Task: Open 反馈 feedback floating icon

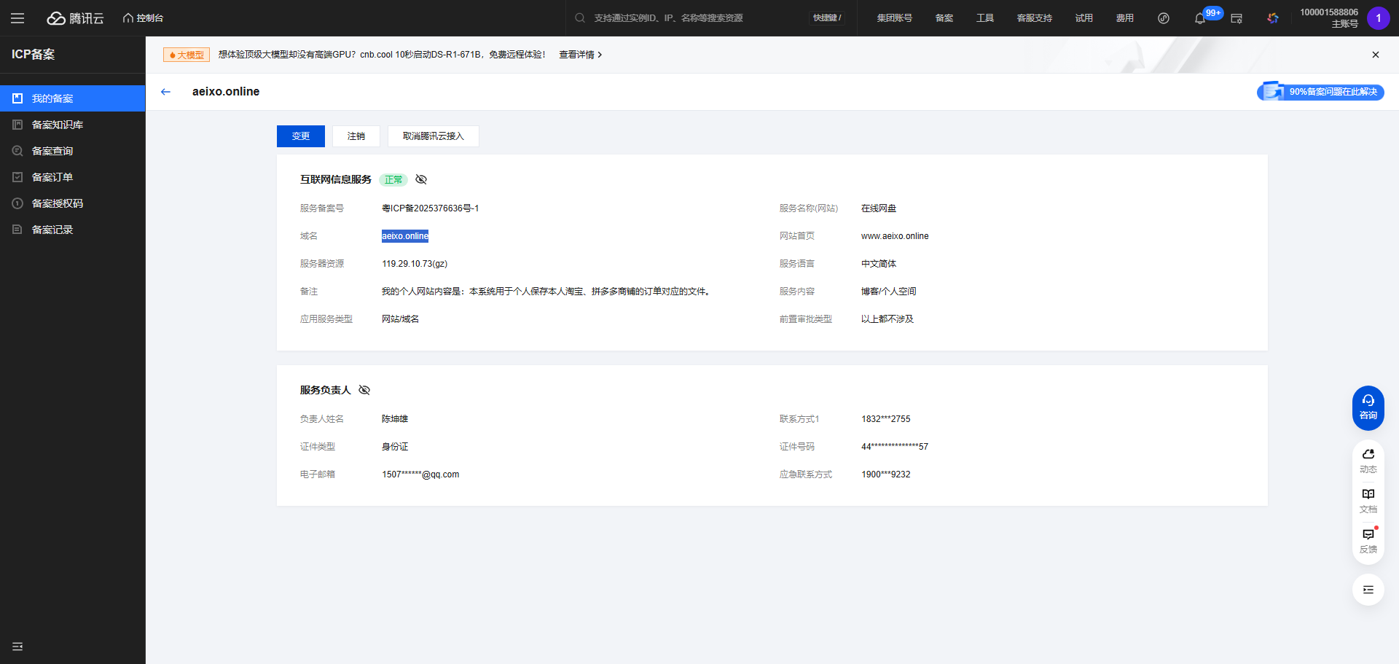Action: (1368, 541)
